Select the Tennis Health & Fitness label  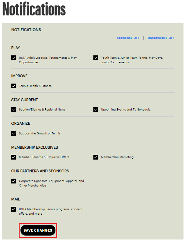tap(35, 86)
